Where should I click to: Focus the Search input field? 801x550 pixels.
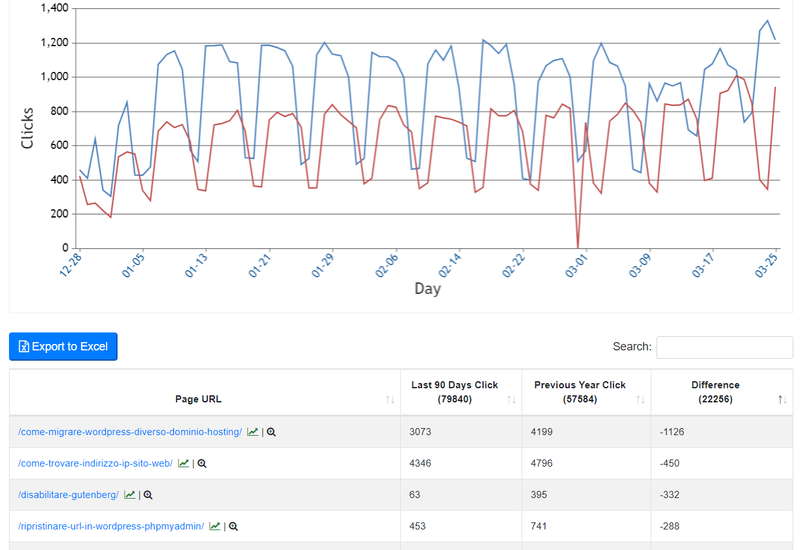tap(725, 347)
